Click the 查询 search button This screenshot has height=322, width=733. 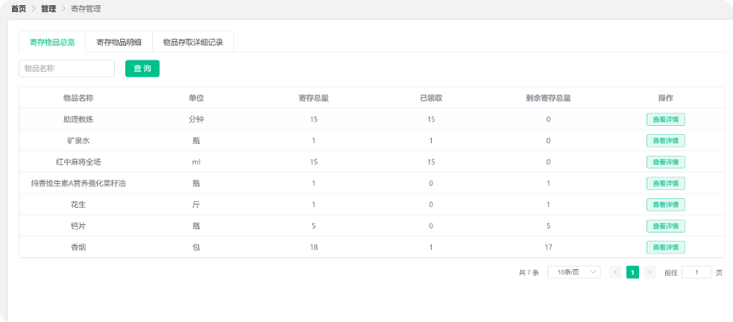(x=142, y=69)
